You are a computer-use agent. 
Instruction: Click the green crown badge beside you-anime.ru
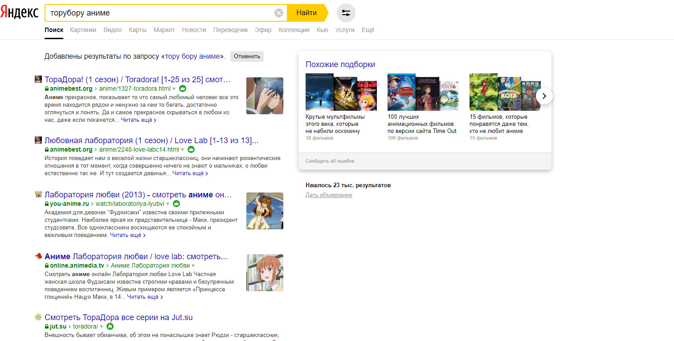(176, 204)
